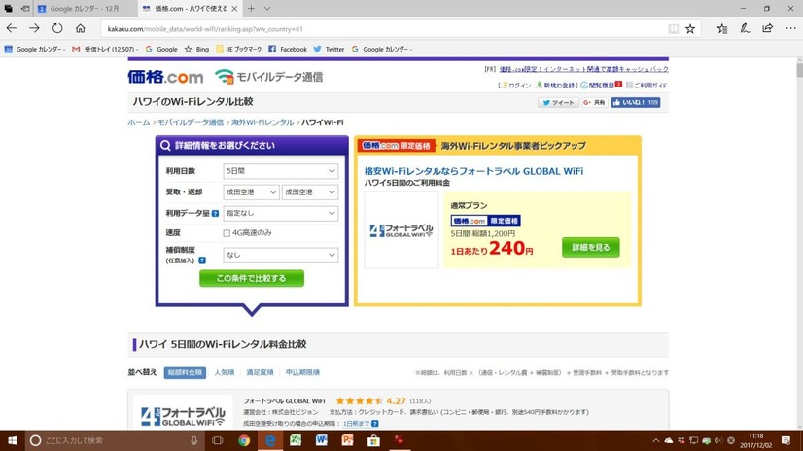This screenshot has width=803, height=451.
Task: Open the ご利用ガイド link
Action: point(646,85)
